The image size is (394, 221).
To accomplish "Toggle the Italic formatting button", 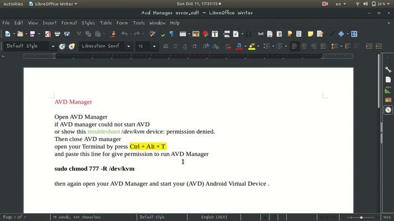I will (175, 46).
